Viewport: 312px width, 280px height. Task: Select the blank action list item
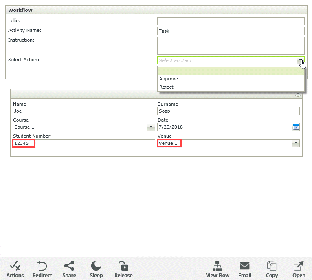tap(231, 71)
